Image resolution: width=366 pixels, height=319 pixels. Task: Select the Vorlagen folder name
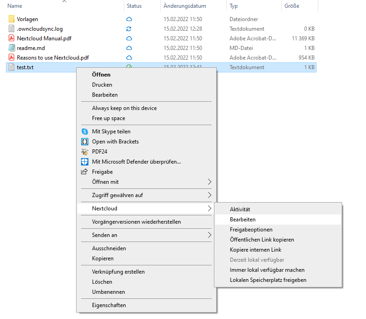tap(27, 19)
